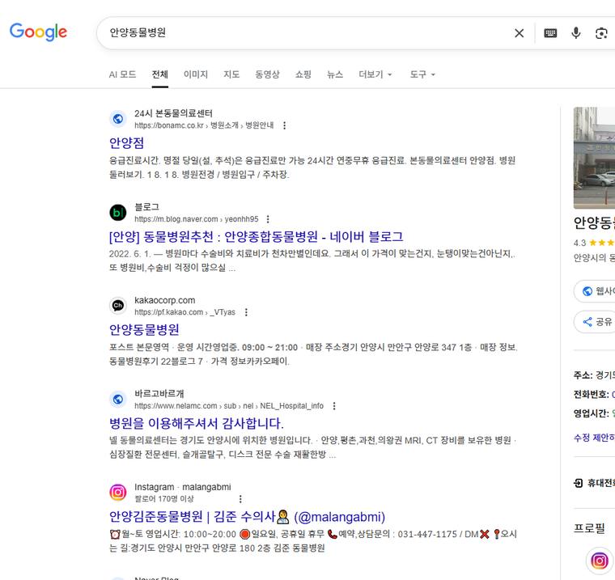The width and height of the screenshot is (615, 580).
Task: Click the 안양동물병원 search input field
Action: pos(306,33)
